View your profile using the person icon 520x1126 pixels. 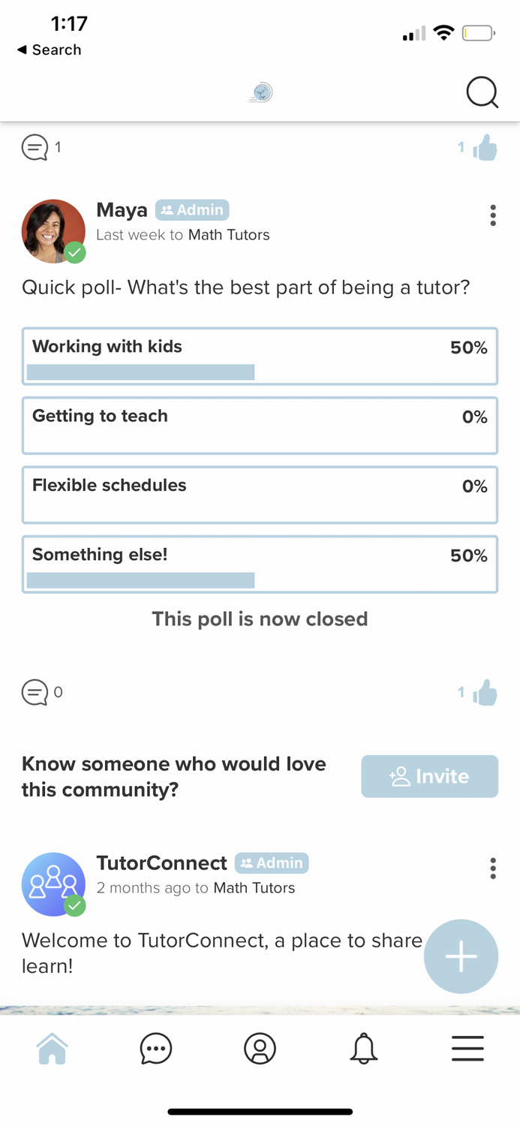tap(260, 1048)
